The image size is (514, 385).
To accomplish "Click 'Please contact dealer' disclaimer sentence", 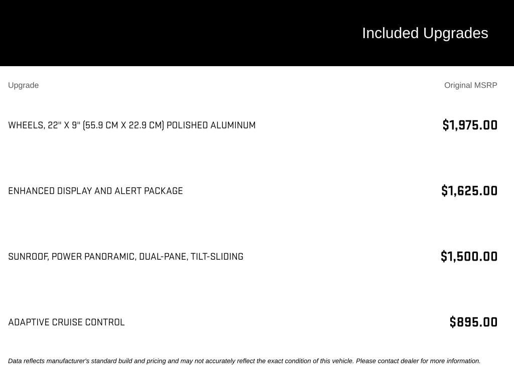I will [418, 361].
